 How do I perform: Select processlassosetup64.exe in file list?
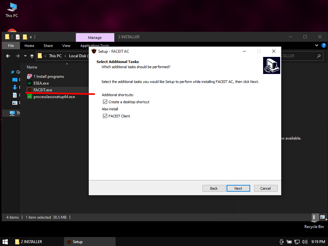54,97
